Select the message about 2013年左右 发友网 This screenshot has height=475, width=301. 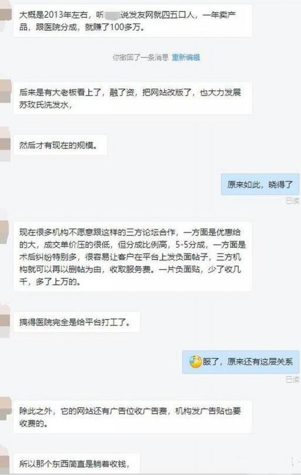133,21
